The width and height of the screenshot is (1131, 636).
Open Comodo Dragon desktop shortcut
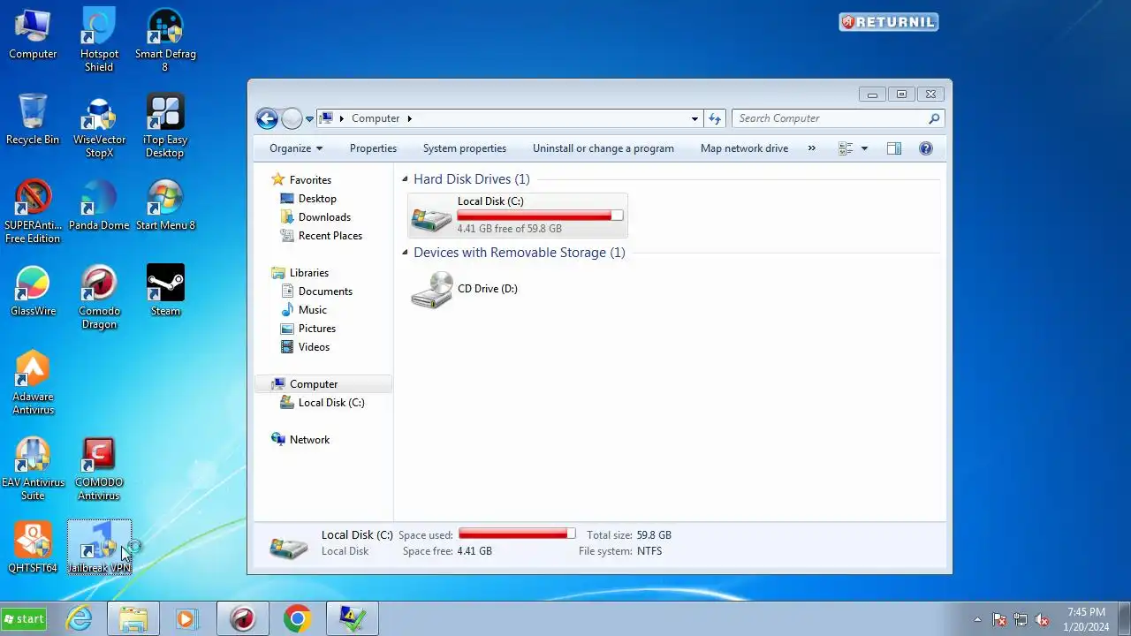coord(99,297)
